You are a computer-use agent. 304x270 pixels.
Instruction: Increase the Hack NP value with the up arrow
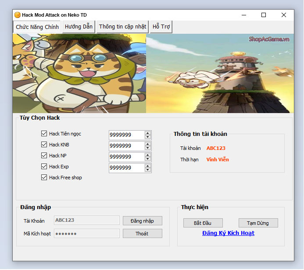(x=148, y=155)
